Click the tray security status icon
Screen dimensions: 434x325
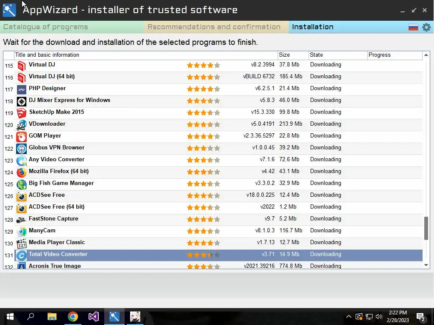[359, 317]
